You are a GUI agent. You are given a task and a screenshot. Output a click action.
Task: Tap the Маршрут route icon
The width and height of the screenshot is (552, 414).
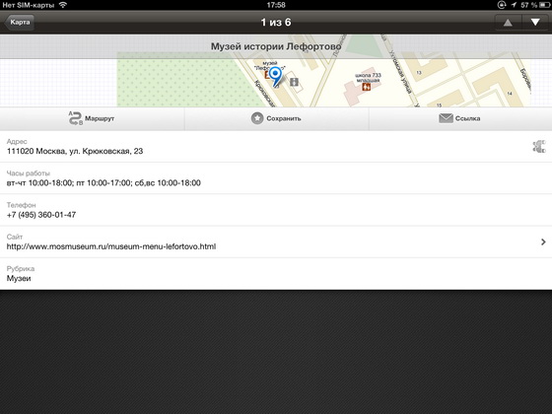click(75, 118)
